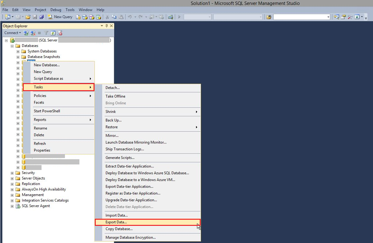Open the Debug menu

(x=56, y=10)
